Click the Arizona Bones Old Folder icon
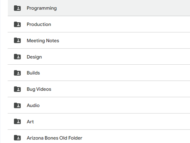Viewport: 190px width, 143px height. (17, 138)
